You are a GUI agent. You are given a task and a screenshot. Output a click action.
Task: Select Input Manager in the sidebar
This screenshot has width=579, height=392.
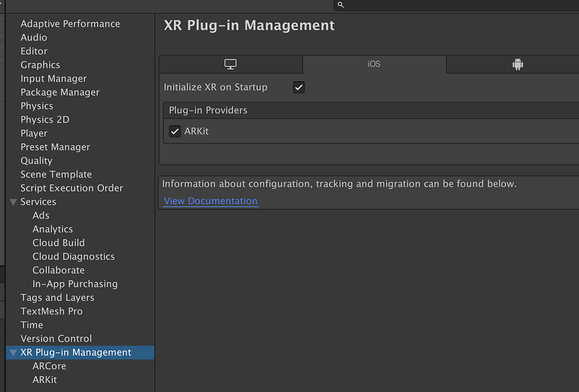click(x=54, y=78)
